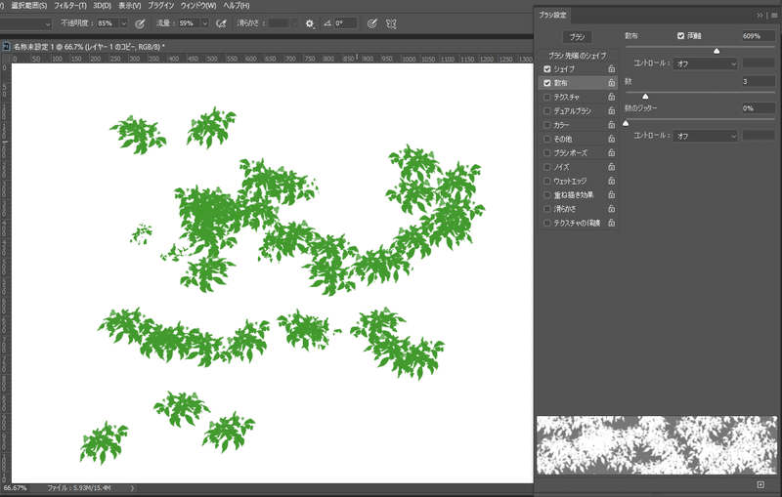Enable the テクスチャの保護 checkbox
This screenshot has height=497, width=782.
point(547,223)
